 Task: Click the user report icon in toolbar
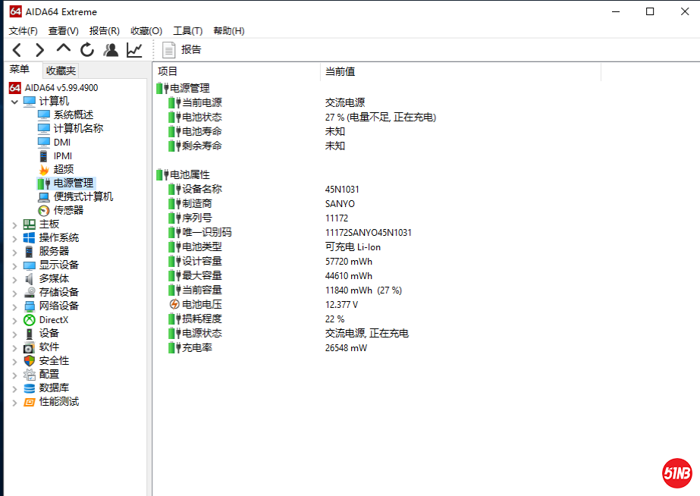click(111, 49)
